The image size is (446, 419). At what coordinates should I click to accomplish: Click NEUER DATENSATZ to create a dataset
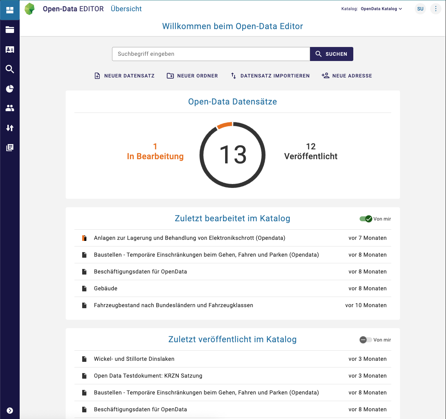pyautogui.click(x=125, y=76)
